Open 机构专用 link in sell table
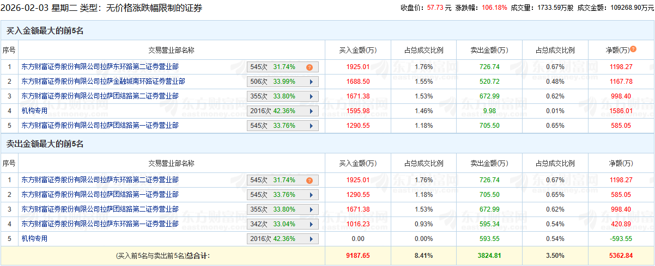The width and height of the screenshot is (655, 266). pos(34,238)
